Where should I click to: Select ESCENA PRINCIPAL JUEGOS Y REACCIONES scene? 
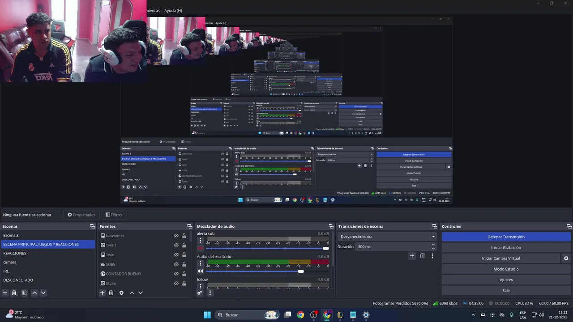tap(48, 244)
